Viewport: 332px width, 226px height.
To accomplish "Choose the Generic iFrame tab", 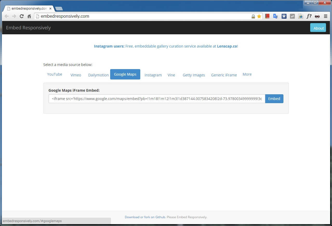I will (224, 75).
